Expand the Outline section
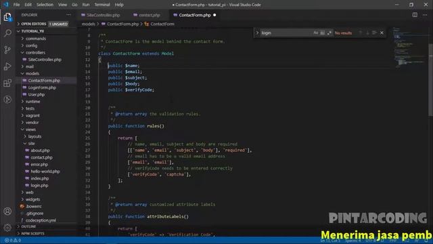This screenshot has height=244, width=433. pos(46,226)
